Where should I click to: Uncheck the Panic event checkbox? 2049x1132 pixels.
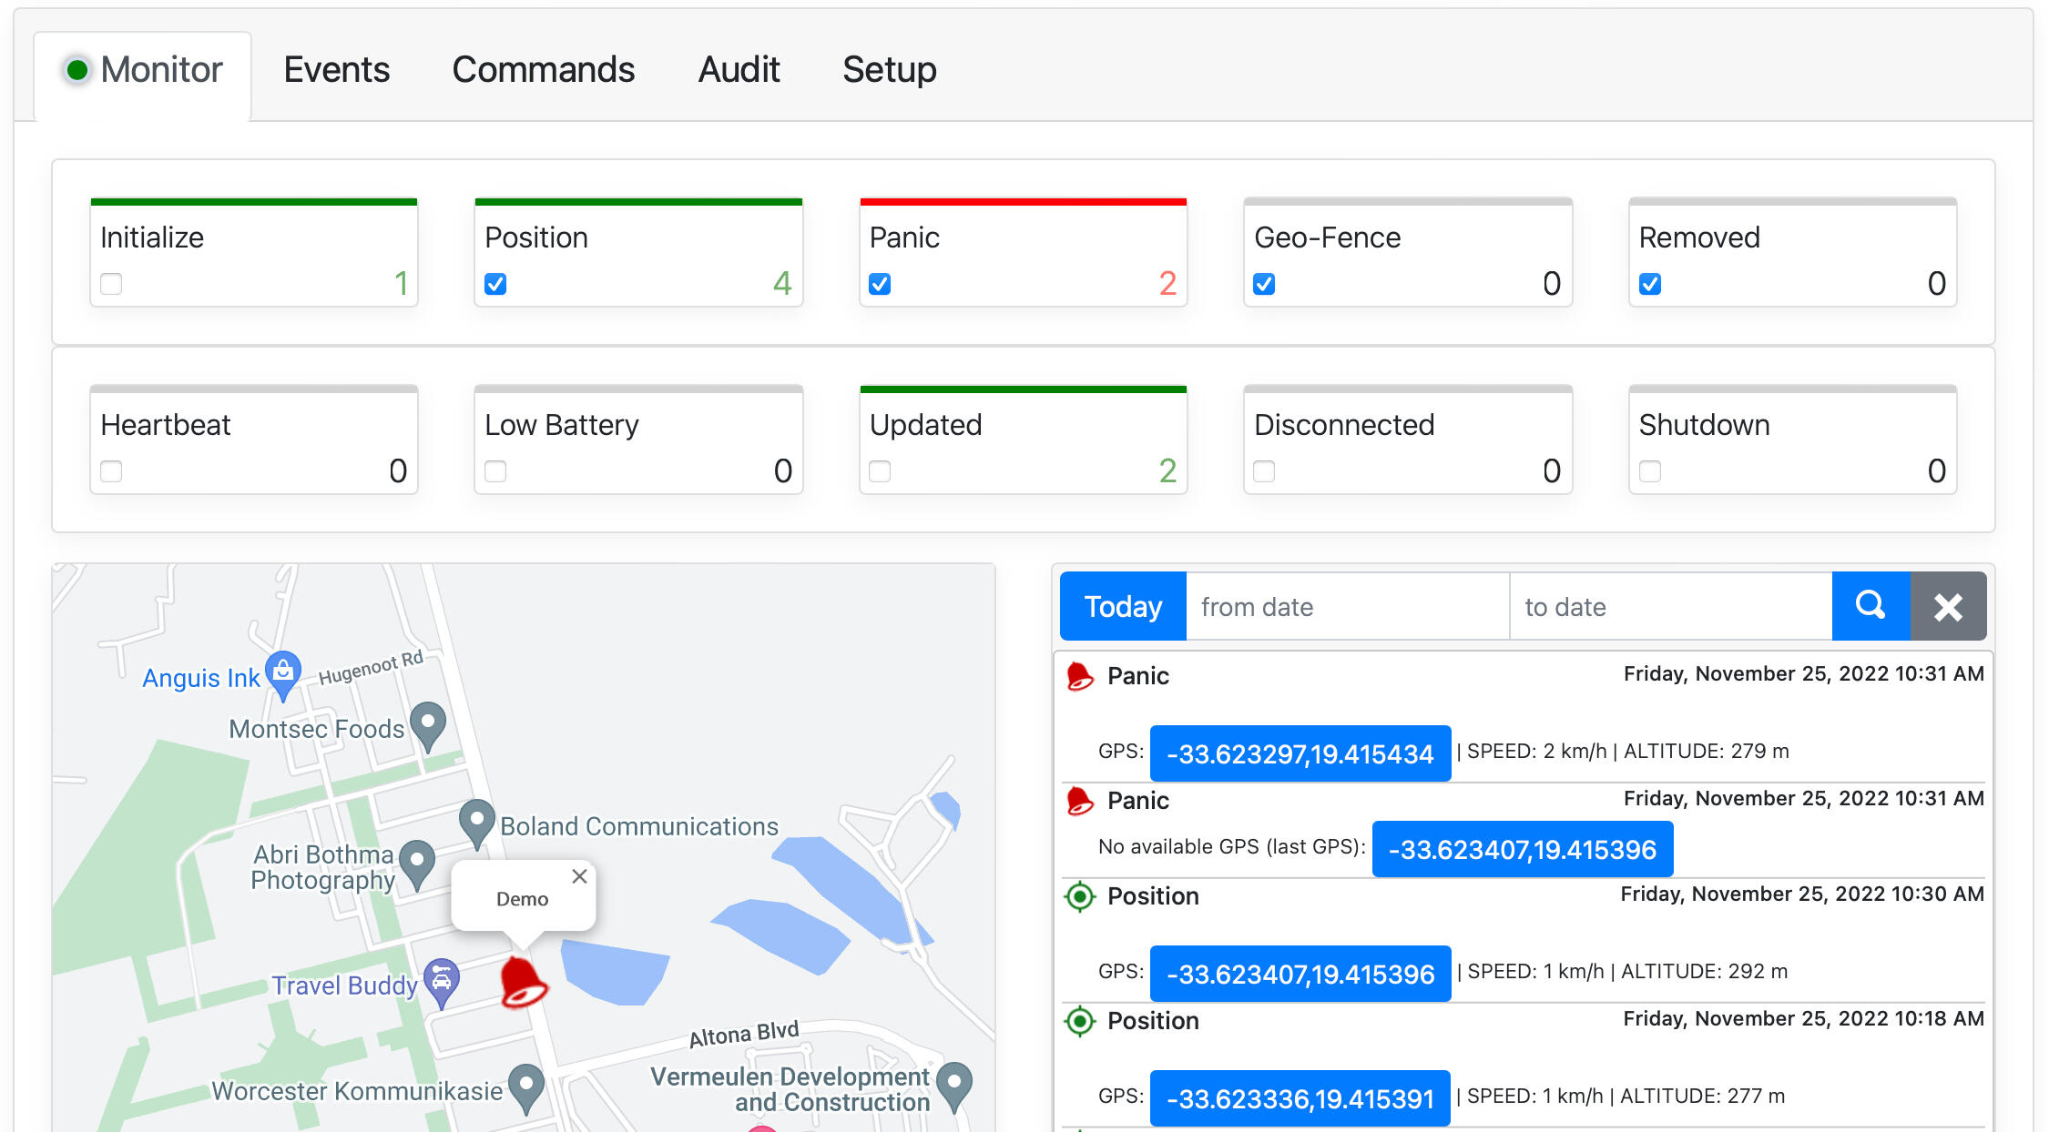880,284
